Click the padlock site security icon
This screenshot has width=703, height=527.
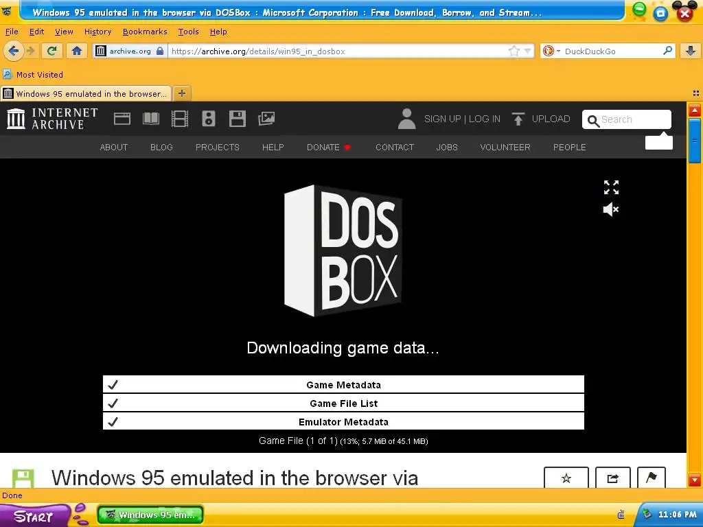click(x=160, y=51)
